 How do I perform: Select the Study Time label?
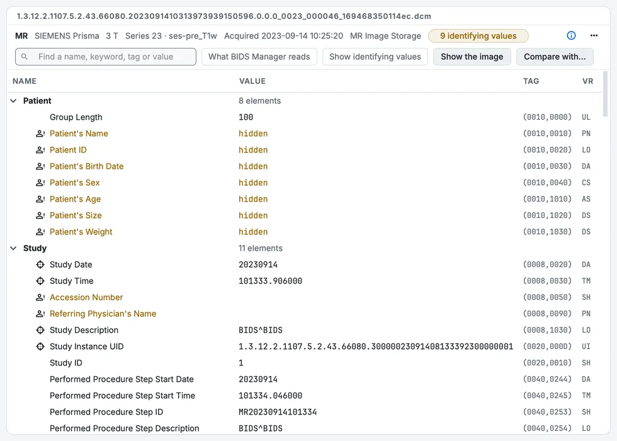[72, 281]
